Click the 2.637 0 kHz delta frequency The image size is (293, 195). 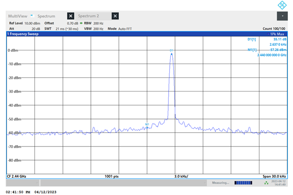(x=278, y=44)
